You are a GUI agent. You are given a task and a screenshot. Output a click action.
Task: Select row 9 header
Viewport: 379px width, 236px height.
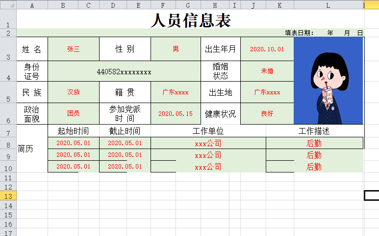point(8,154)
